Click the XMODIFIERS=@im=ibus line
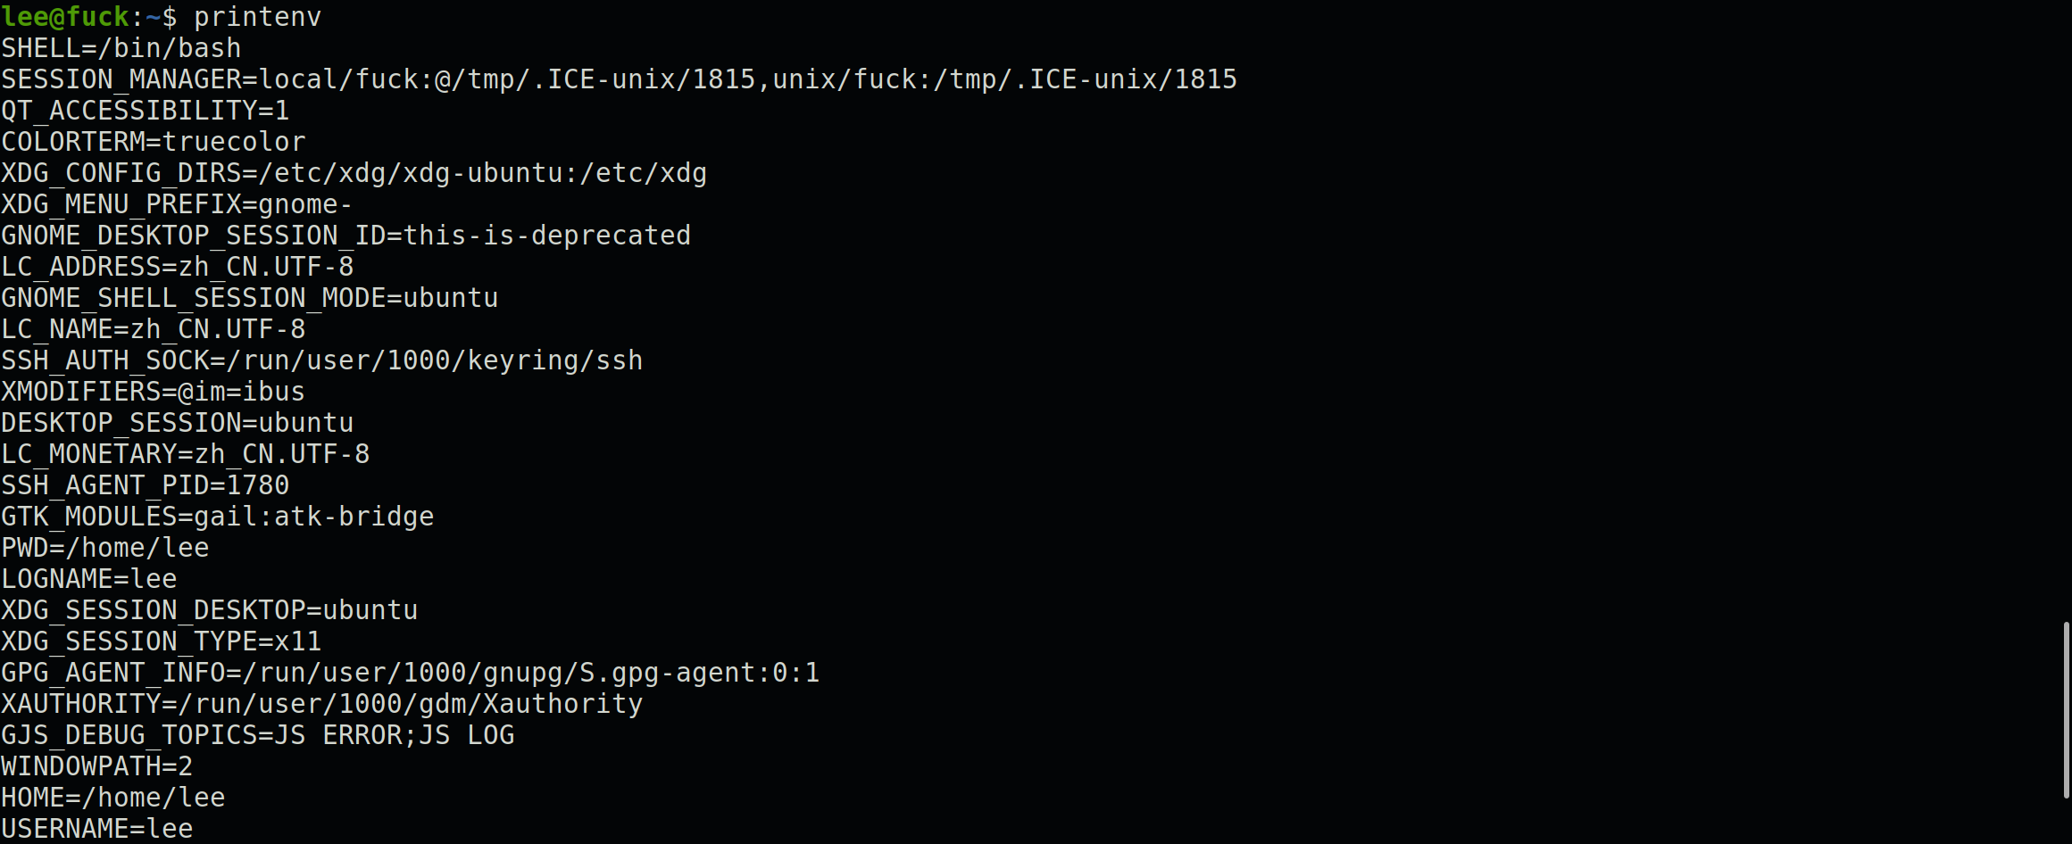The width and height of the screenshot is (2072, 844). [154, 392]
